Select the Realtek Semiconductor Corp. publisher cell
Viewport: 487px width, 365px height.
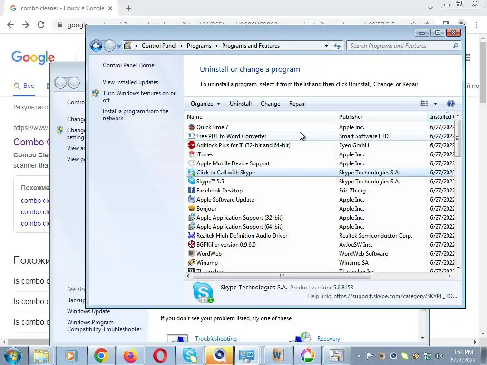376,236
